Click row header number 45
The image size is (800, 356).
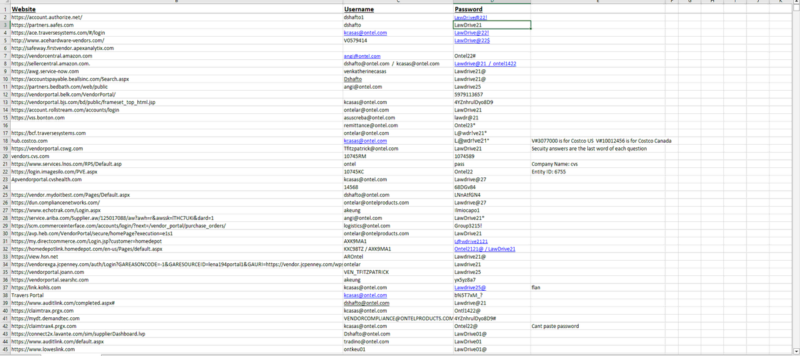click(x=5, y=350)
